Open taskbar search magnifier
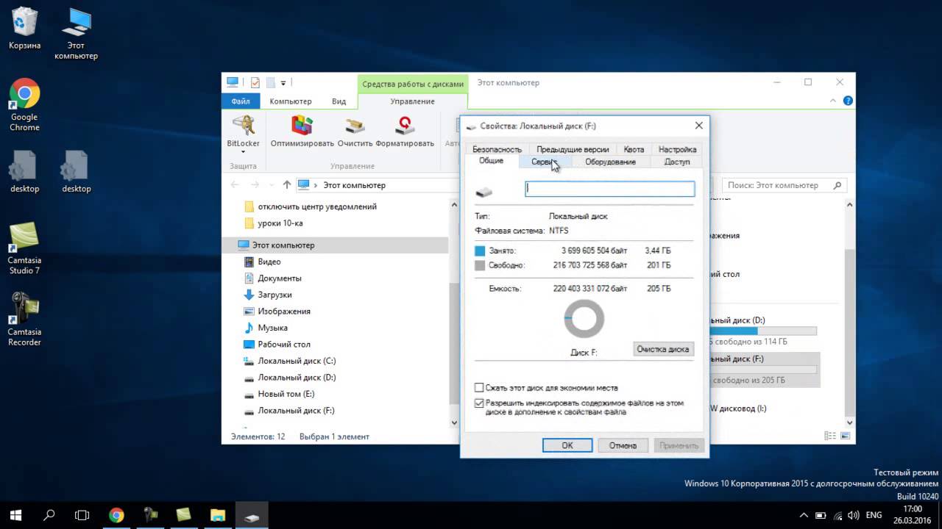The image size is (942, 529). [x=49, y=516]
